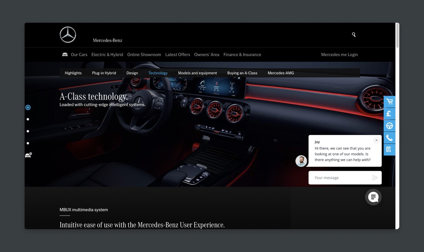The image size is (424, 252).
Task: Expand the Electric & Hybrid menu
Action: [107, 55]
